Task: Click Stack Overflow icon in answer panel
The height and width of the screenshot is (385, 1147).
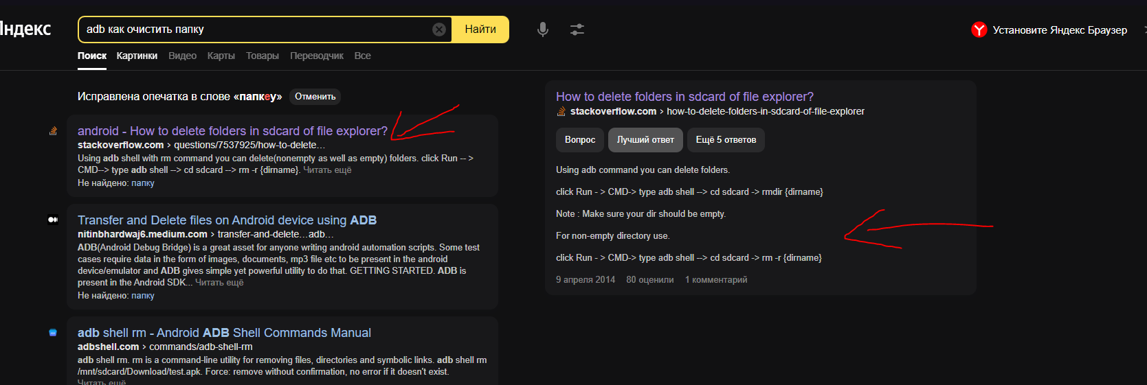Action: point(561,111)
